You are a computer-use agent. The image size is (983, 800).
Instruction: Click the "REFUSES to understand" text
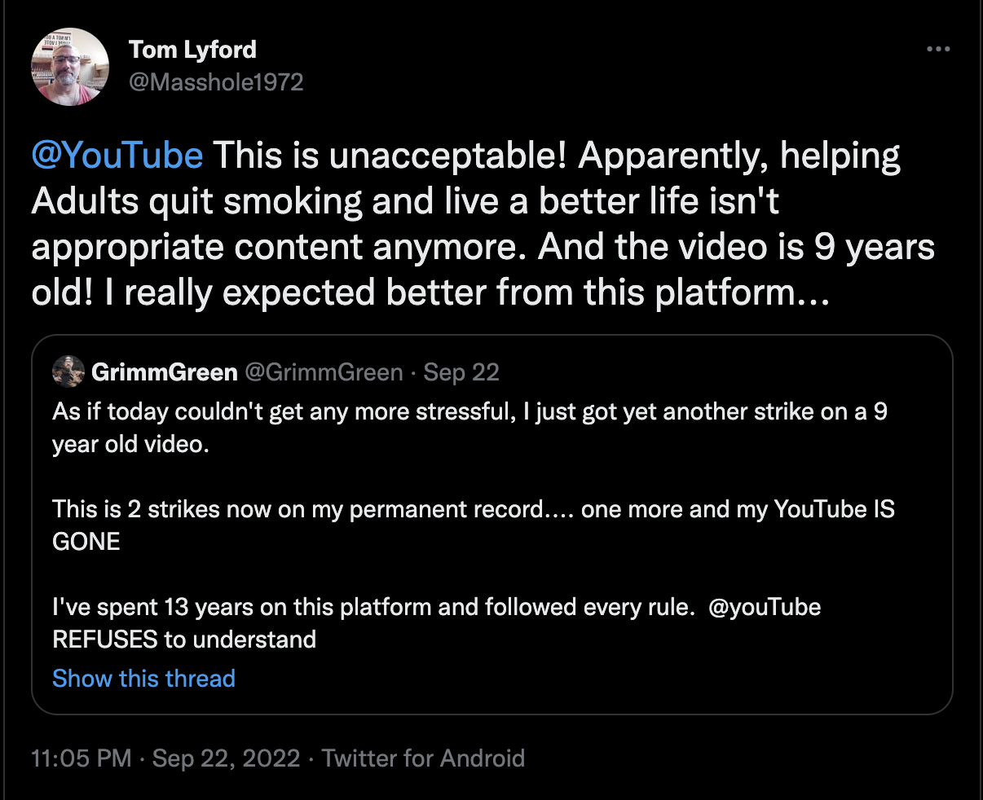click(184, 639)
